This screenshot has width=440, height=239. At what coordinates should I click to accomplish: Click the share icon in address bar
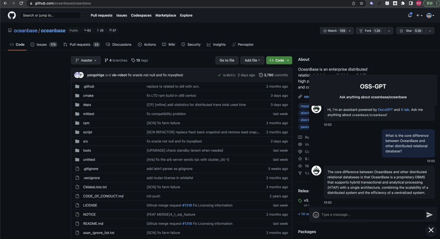click(354, 3)
